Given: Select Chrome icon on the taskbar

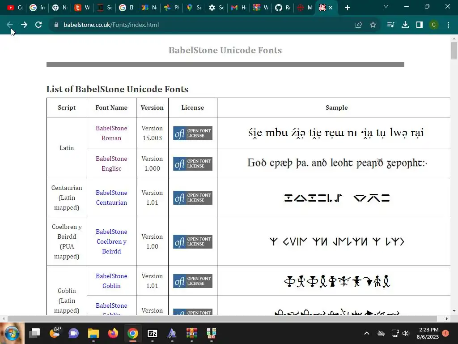Looking at the screenshot, I should 132,333.
